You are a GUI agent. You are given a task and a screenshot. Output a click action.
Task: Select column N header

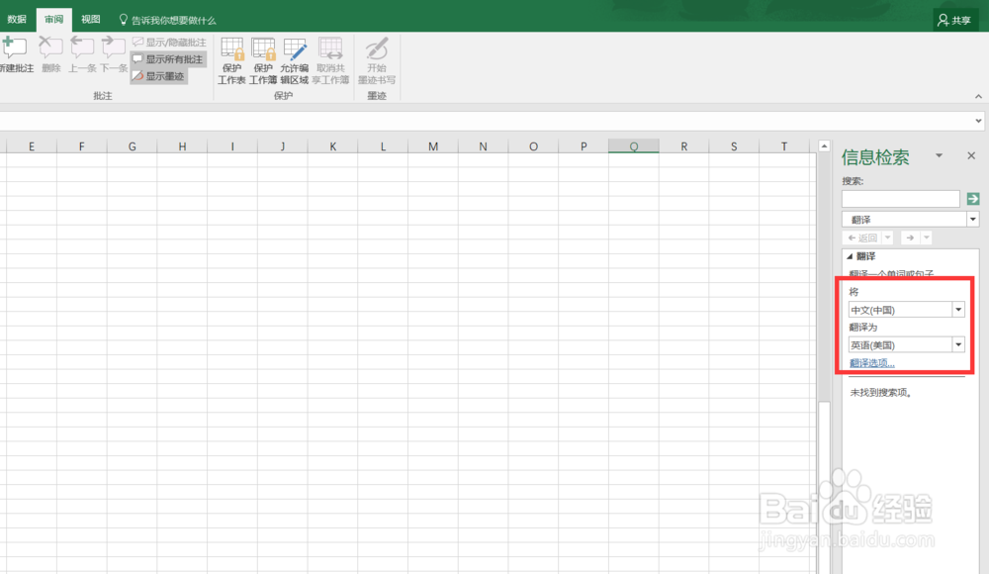pos(484,146)
